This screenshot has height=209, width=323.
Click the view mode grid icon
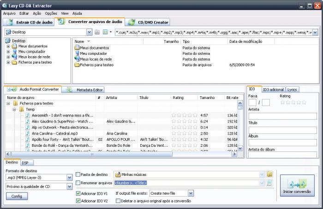(105, 32)
